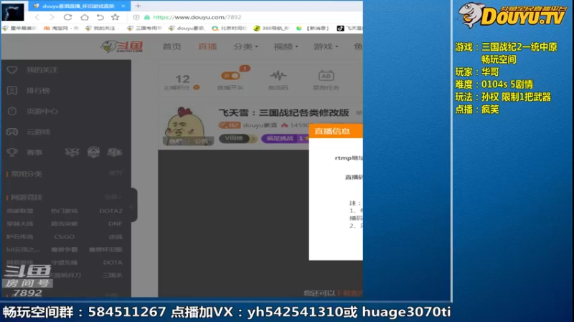Go forward with the browser forward arrow
The width and height of the screenshot is (574, 322).
point(52,17)
